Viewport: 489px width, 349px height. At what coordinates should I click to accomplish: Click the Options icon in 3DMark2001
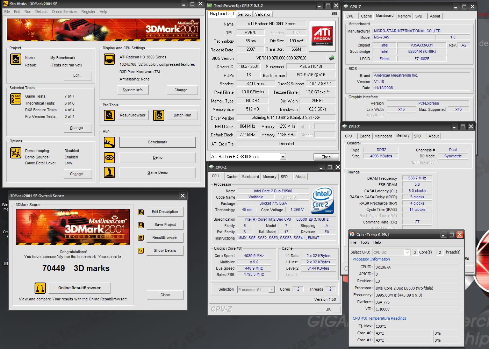(16, 153)
